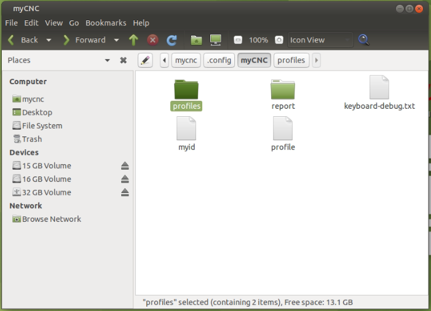Open the Bookmarks menu
This screenshot has width=431, height=311.
click(106, 23)
